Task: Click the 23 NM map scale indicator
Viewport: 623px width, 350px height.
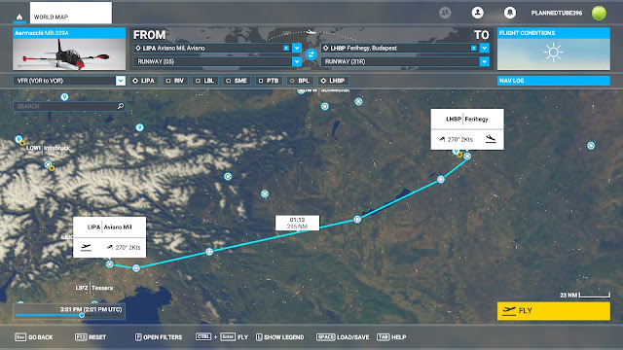Action: [585, 295]
